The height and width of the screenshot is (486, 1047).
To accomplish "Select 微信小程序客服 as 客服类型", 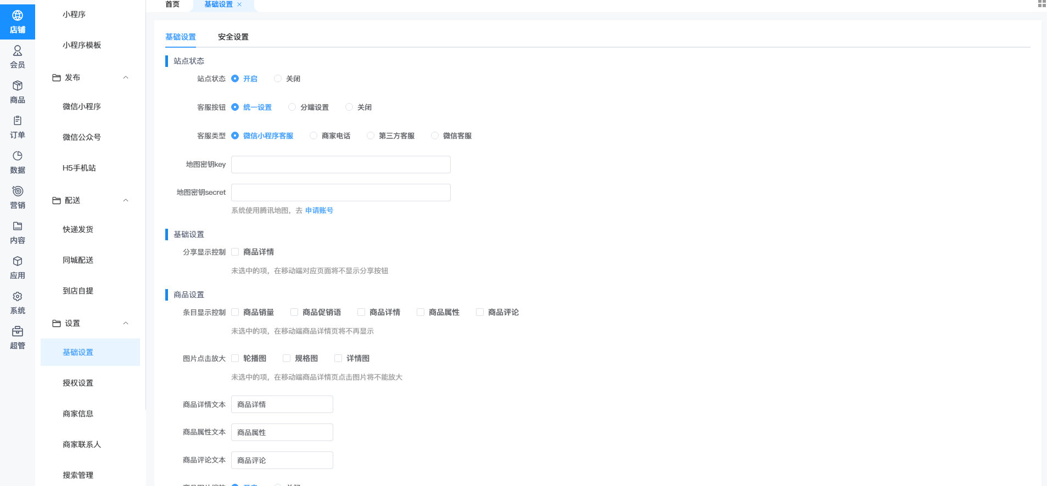I will (262, 135).
